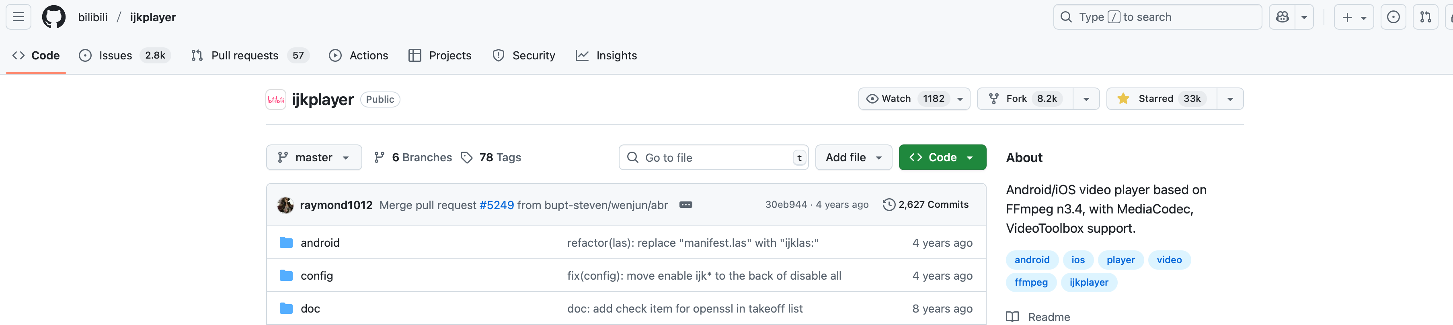Go to GitHub home via Octocat logo
This screenshot has height=325, width=1453.
(53, 17)
